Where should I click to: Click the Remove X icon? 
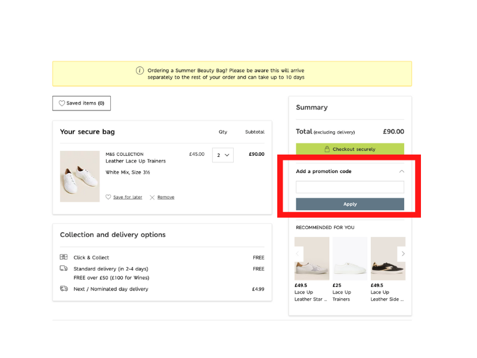(152, 197)
